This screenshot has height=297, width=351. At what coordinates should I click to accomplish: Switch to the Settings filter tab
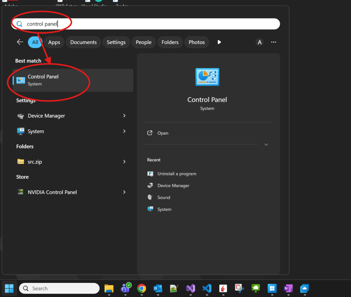click(x=116, y=42)
